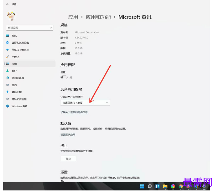
Task: Open the 个性化 category
Action: pyautogui.click(x=29, y=57)
